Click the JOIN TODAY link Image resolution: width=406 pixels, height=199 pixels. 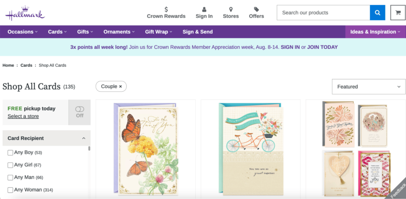coord(322,47)
